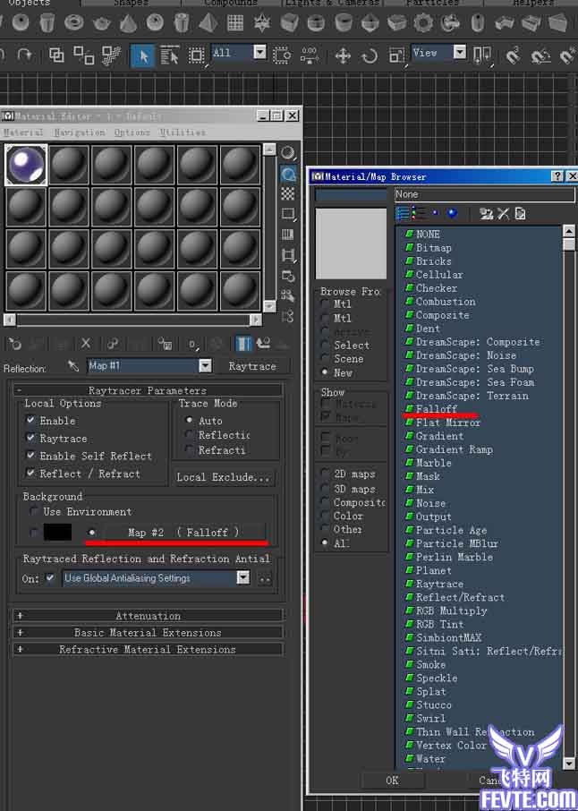This screenshot has height=811, width=578.
Task: Click the Plane grid primitive icon
Action: pyautogui.click(x=235, y=22)
